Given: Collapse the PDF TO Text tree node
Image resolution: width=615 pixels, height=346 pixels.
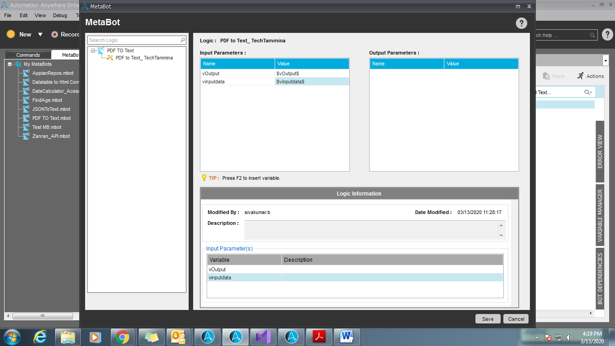Looking at the screenshot, I should click(x=93, y=50).
